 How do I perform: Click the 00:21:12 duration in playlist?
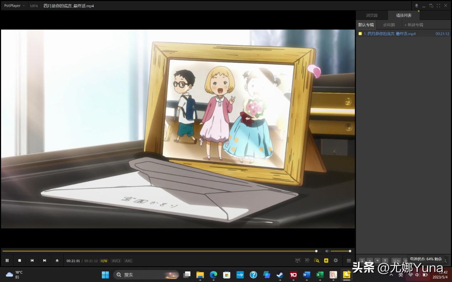pyautogui.click(x=442, y=34)
